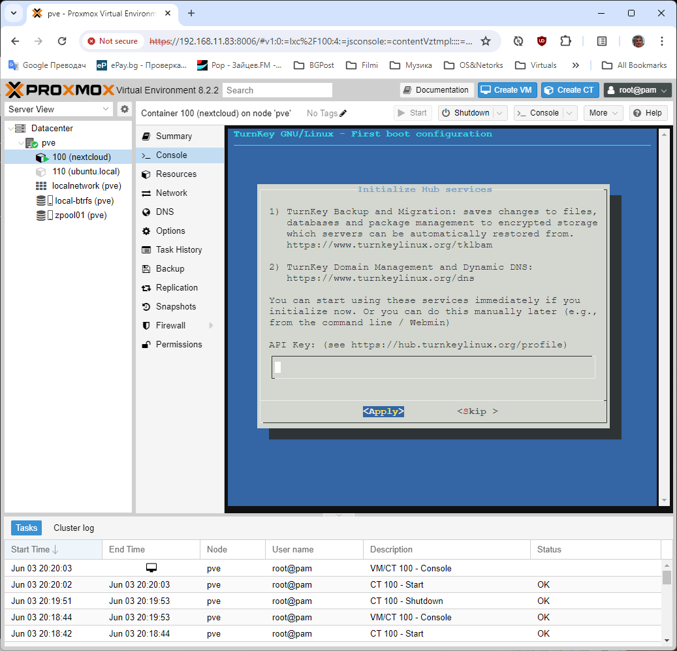Go back in browser history
The image size is (677, 651).
(x=15, y=41)
